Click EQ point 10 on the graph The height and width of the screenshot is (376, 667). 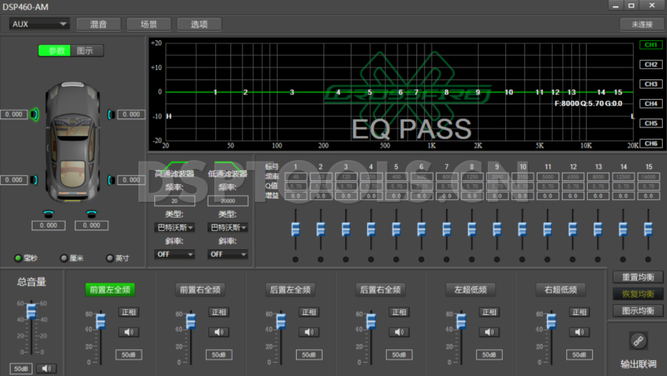509,92
